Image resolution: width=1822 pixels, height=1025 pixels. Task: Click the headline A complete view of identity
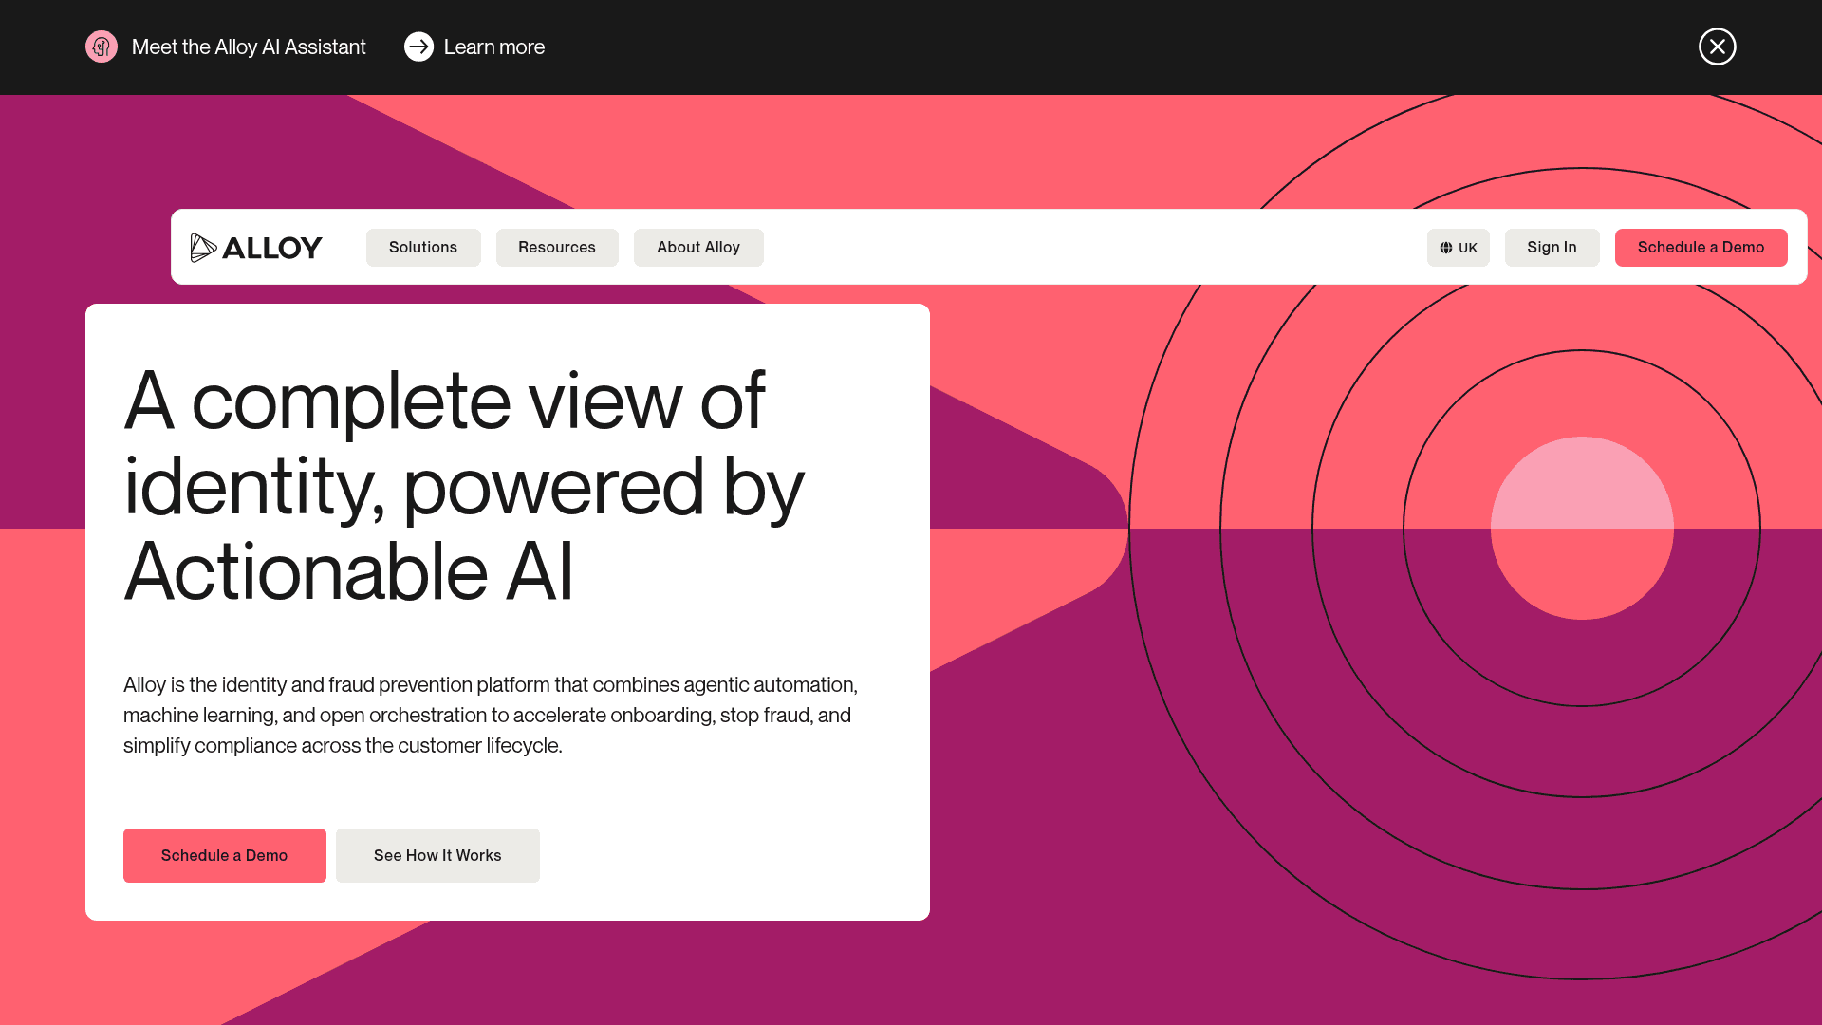(464, 486)
